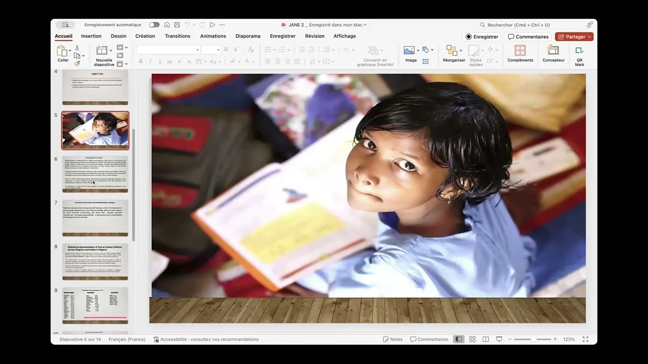Open the font name combo box
Screen dimensions: 648x364
pos(168,50)
